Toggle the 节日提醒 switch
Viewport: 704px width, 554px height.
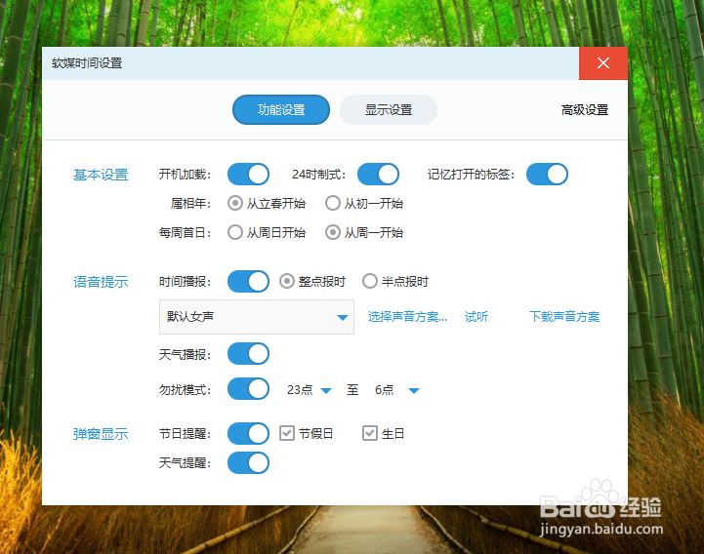(x=248, y=433)
